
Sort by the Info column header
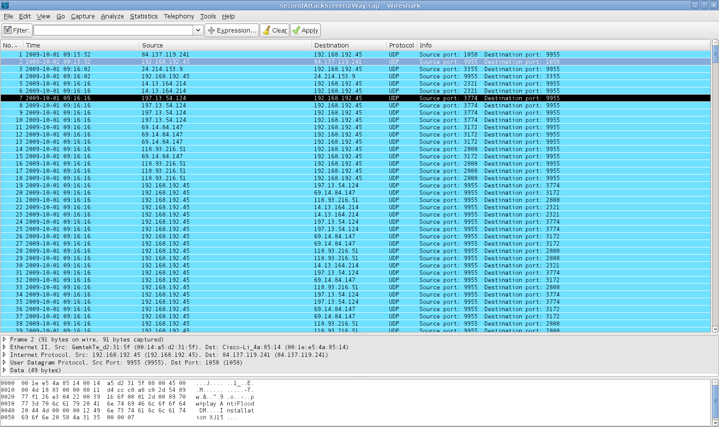pos(564,45)
